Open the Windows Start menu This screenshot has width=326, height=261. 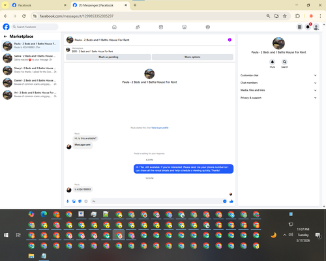click(x=6, y=235)
